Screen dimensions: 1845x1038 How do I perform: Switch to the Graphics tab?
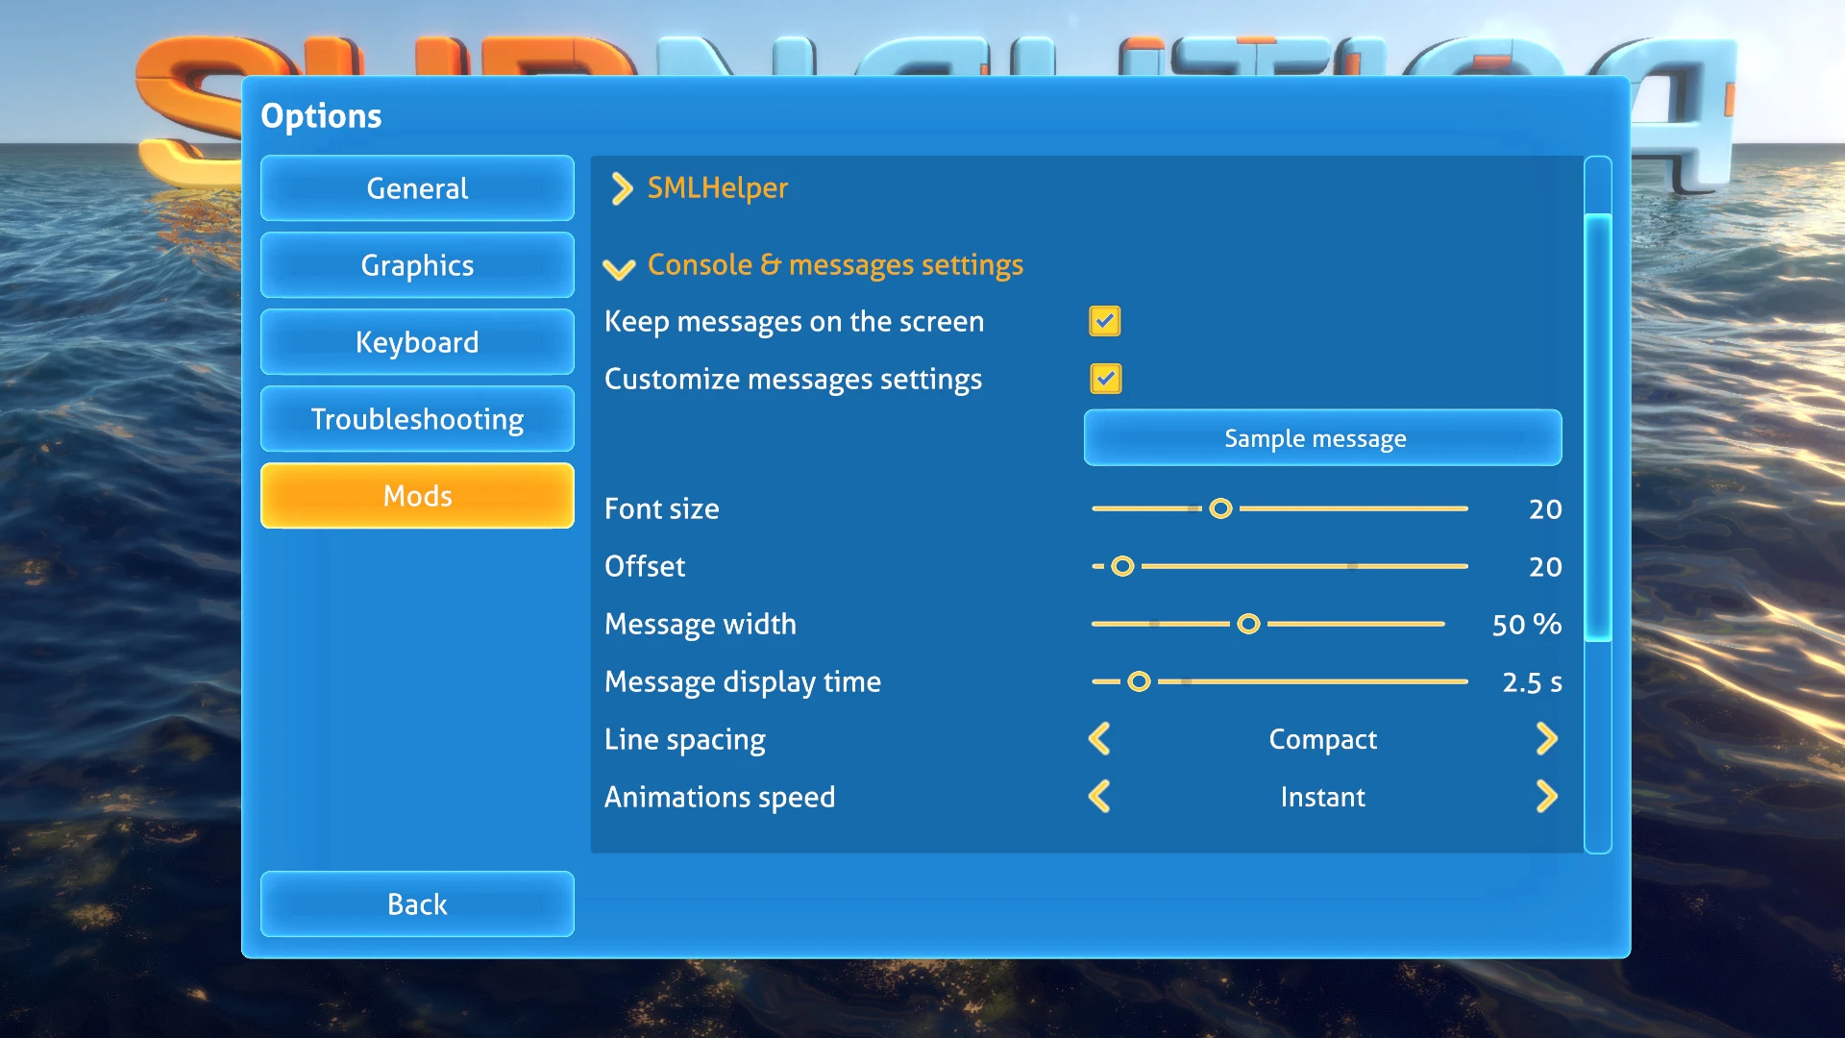pos(417,265)
